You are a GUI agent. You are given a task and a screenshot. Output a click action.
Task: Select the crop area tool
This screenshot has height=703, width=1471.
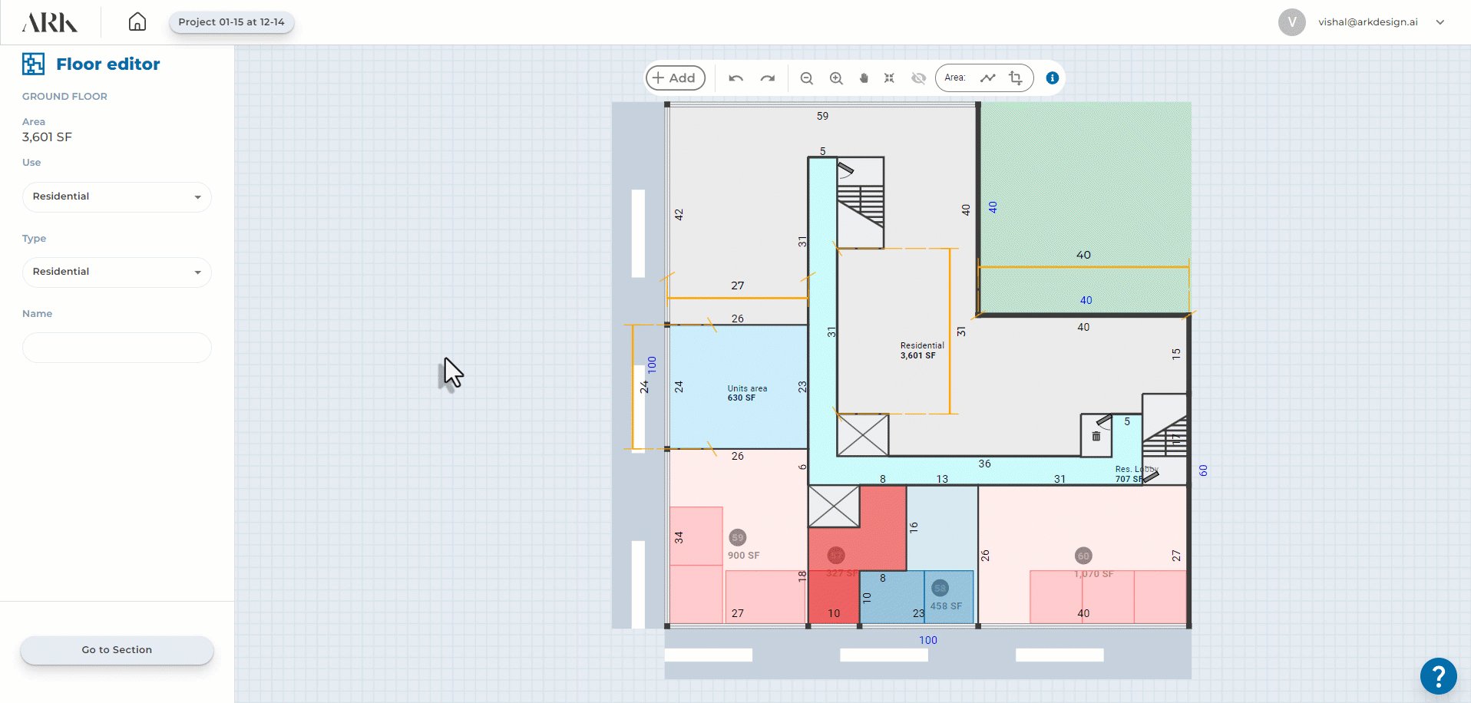tap(1016, 78)
